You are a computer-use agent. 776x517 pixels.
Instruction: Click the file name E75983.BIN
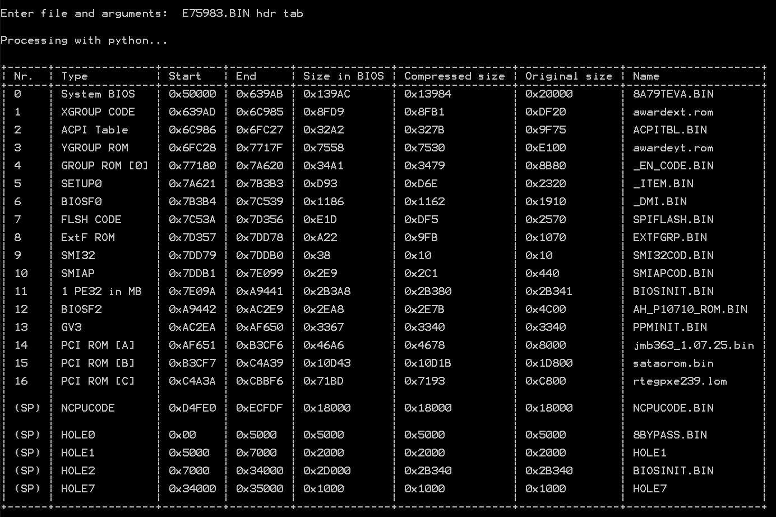coord(216,13)
